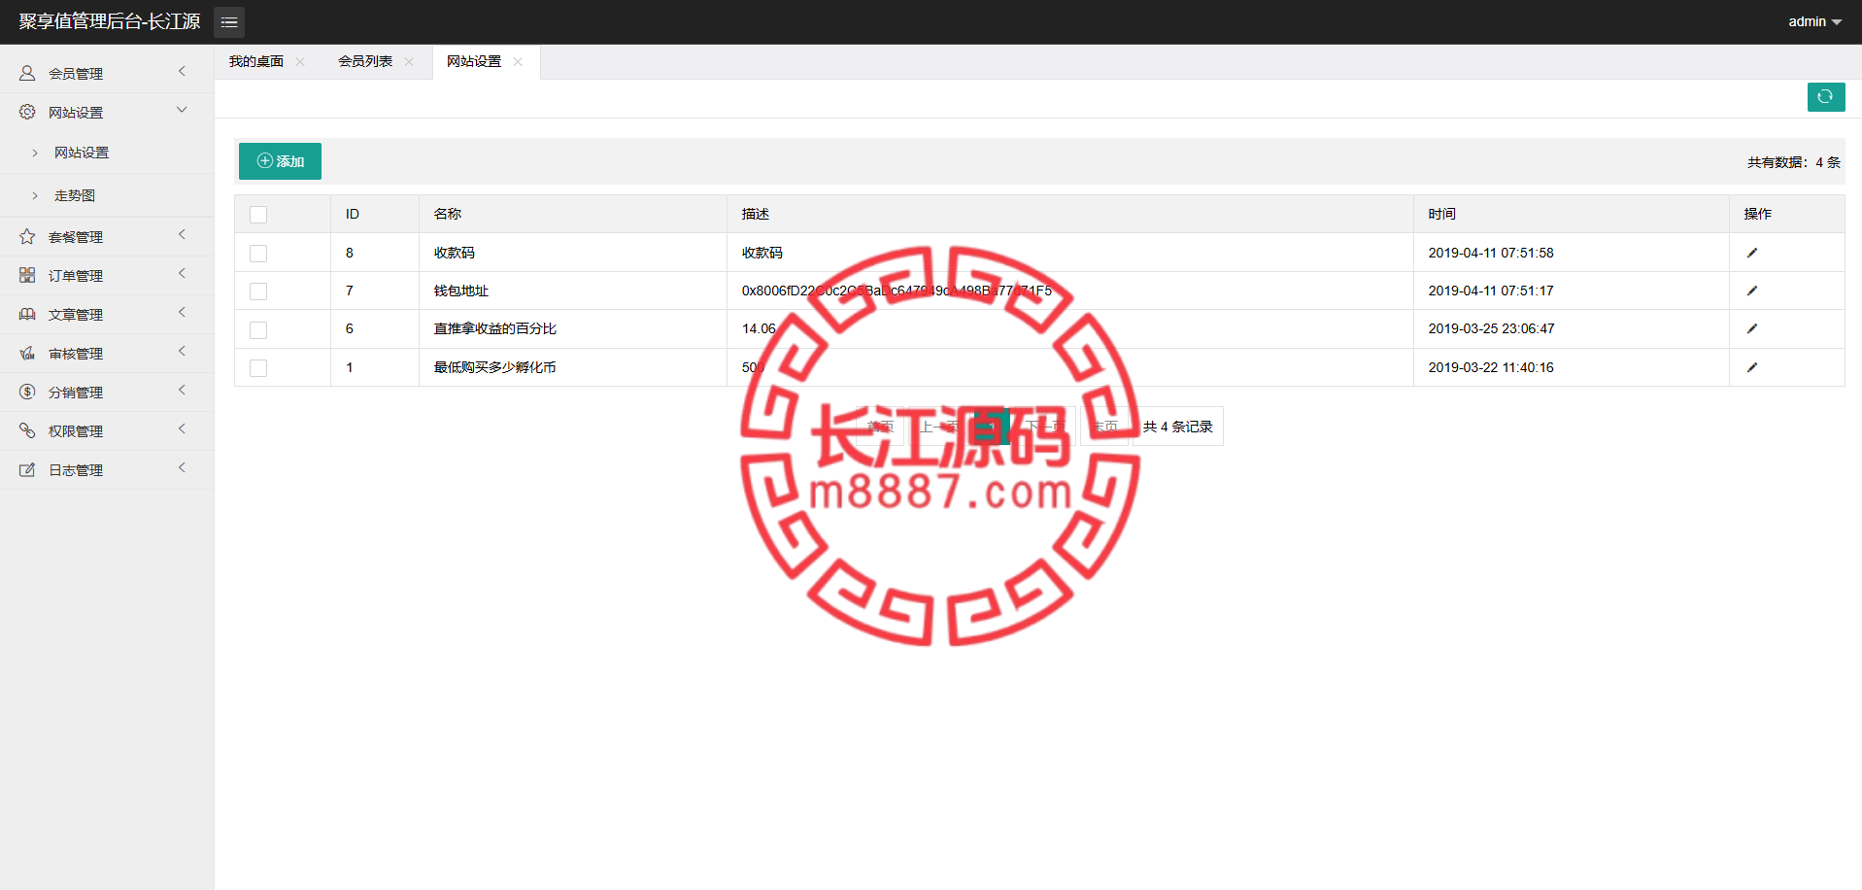Screen dimensions: 1862x890
Task: Switch to the 我的桌面 tab
Action: [x=256, y=61]
